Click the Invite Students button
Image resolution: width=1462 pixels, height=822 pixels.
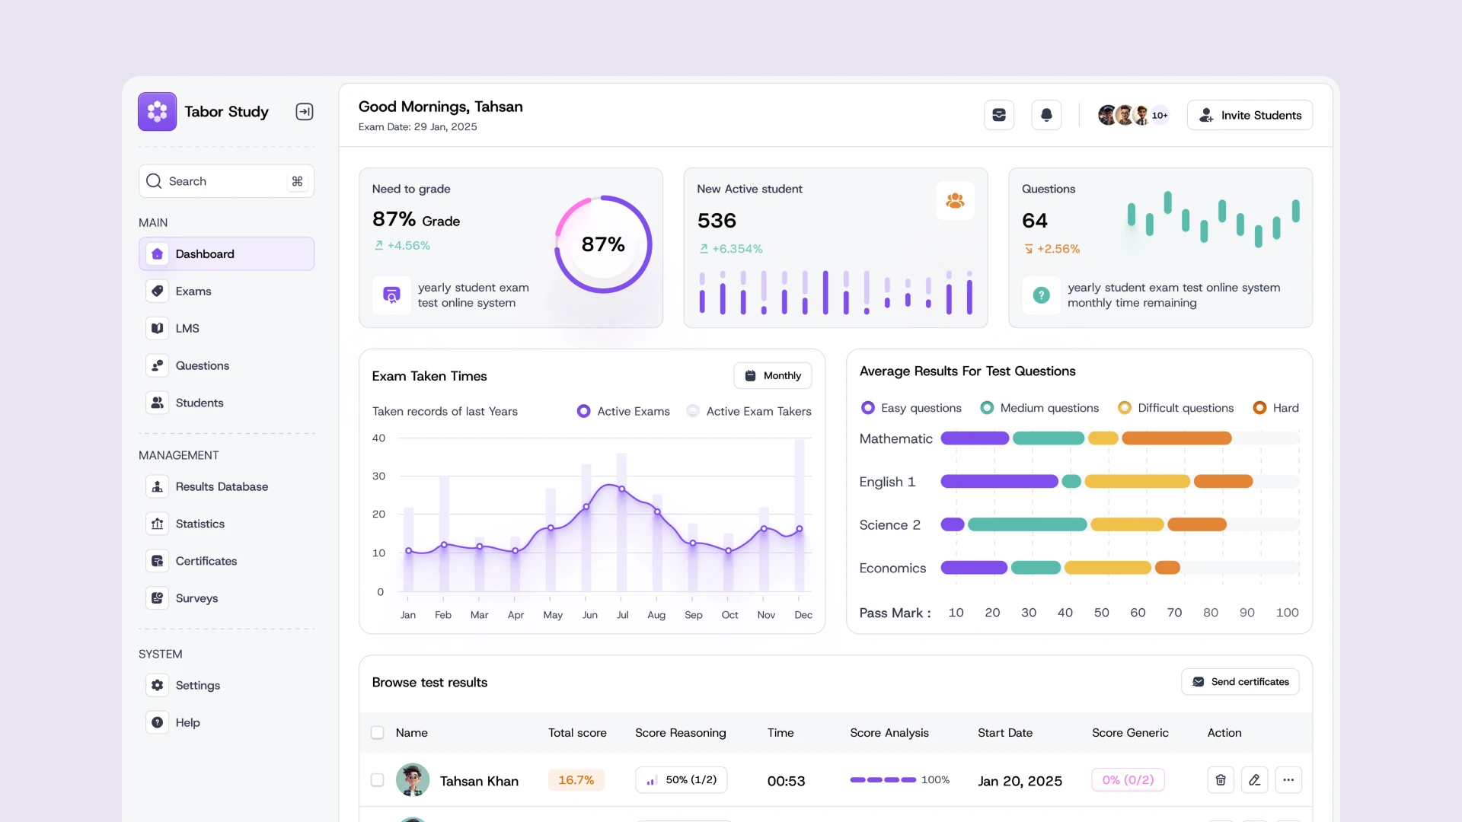coord(1250,116)
